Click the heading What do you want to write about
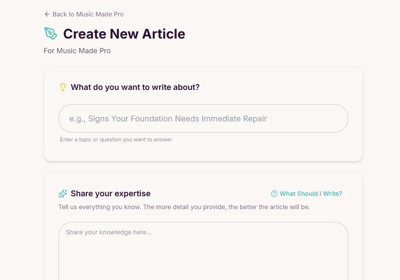400x280 pixels. point(135,87)
